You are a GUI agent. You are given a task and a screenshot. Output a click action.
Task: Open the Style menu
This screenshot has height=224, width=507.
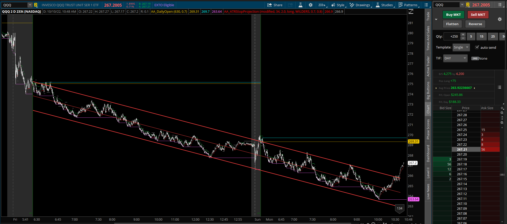click(338, 5)
